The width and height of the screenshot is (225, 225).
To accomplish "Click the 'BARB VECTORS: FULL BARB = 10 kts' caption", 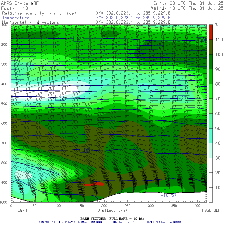I will point(112,219).
